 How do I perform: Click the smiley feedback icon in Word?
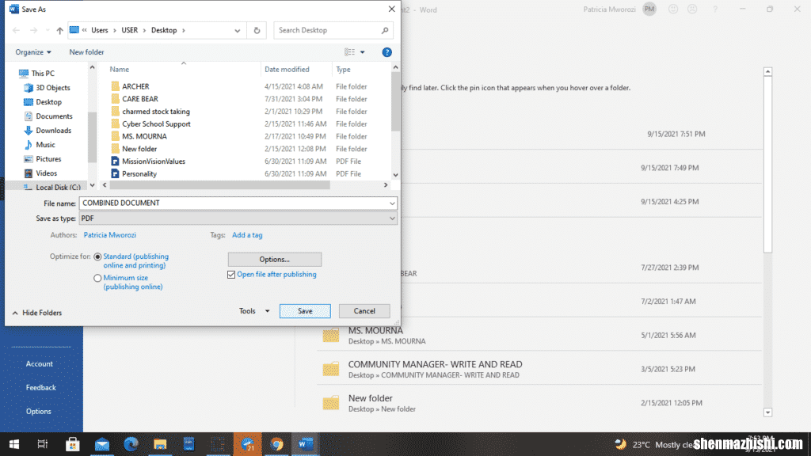point(673,9)
